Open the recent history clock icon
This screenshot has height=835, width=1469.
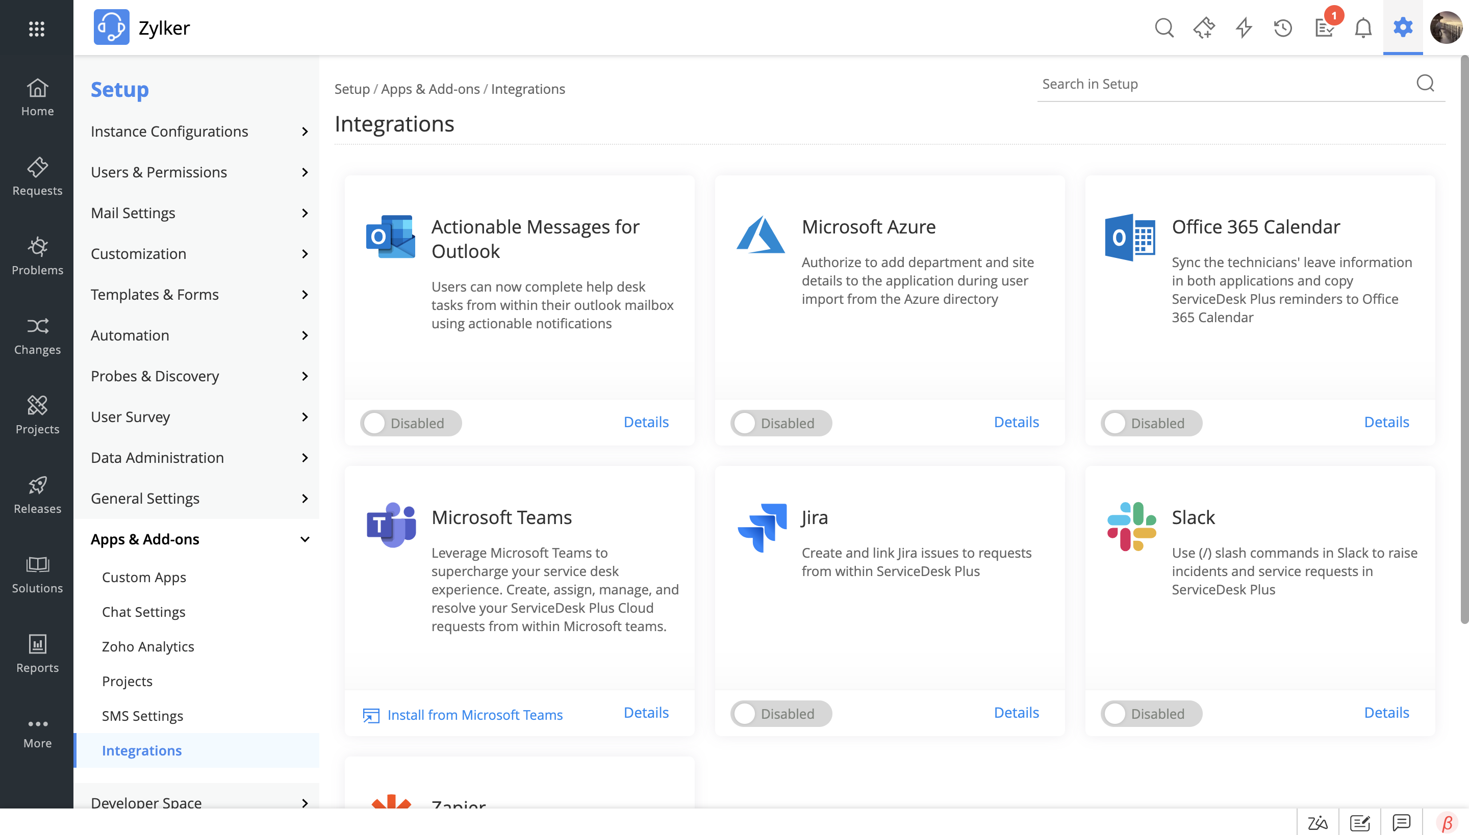point(1282,28)
